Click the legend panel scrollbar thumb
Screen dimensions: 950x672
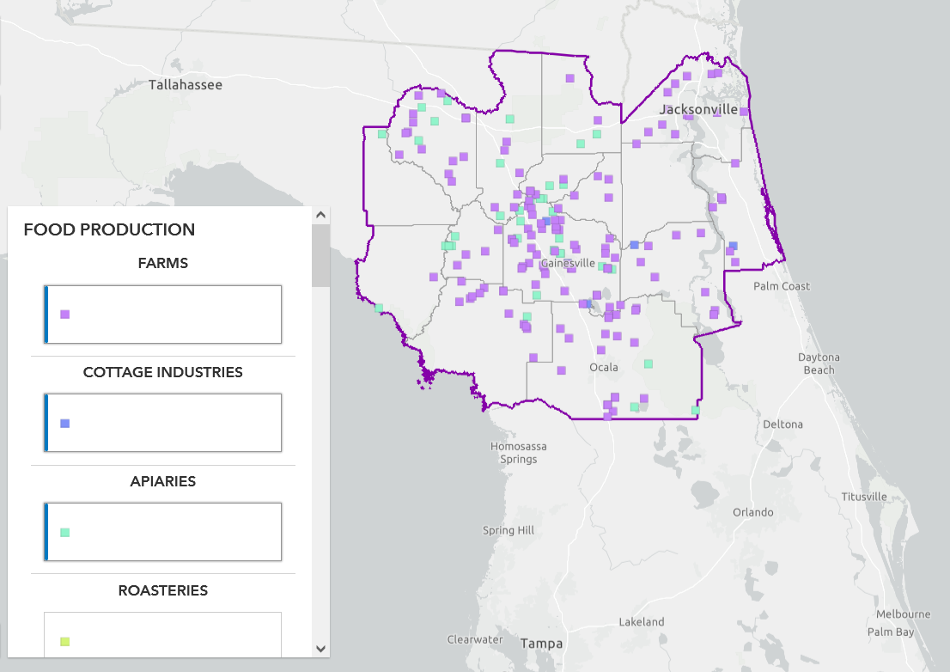click(320, 255)
